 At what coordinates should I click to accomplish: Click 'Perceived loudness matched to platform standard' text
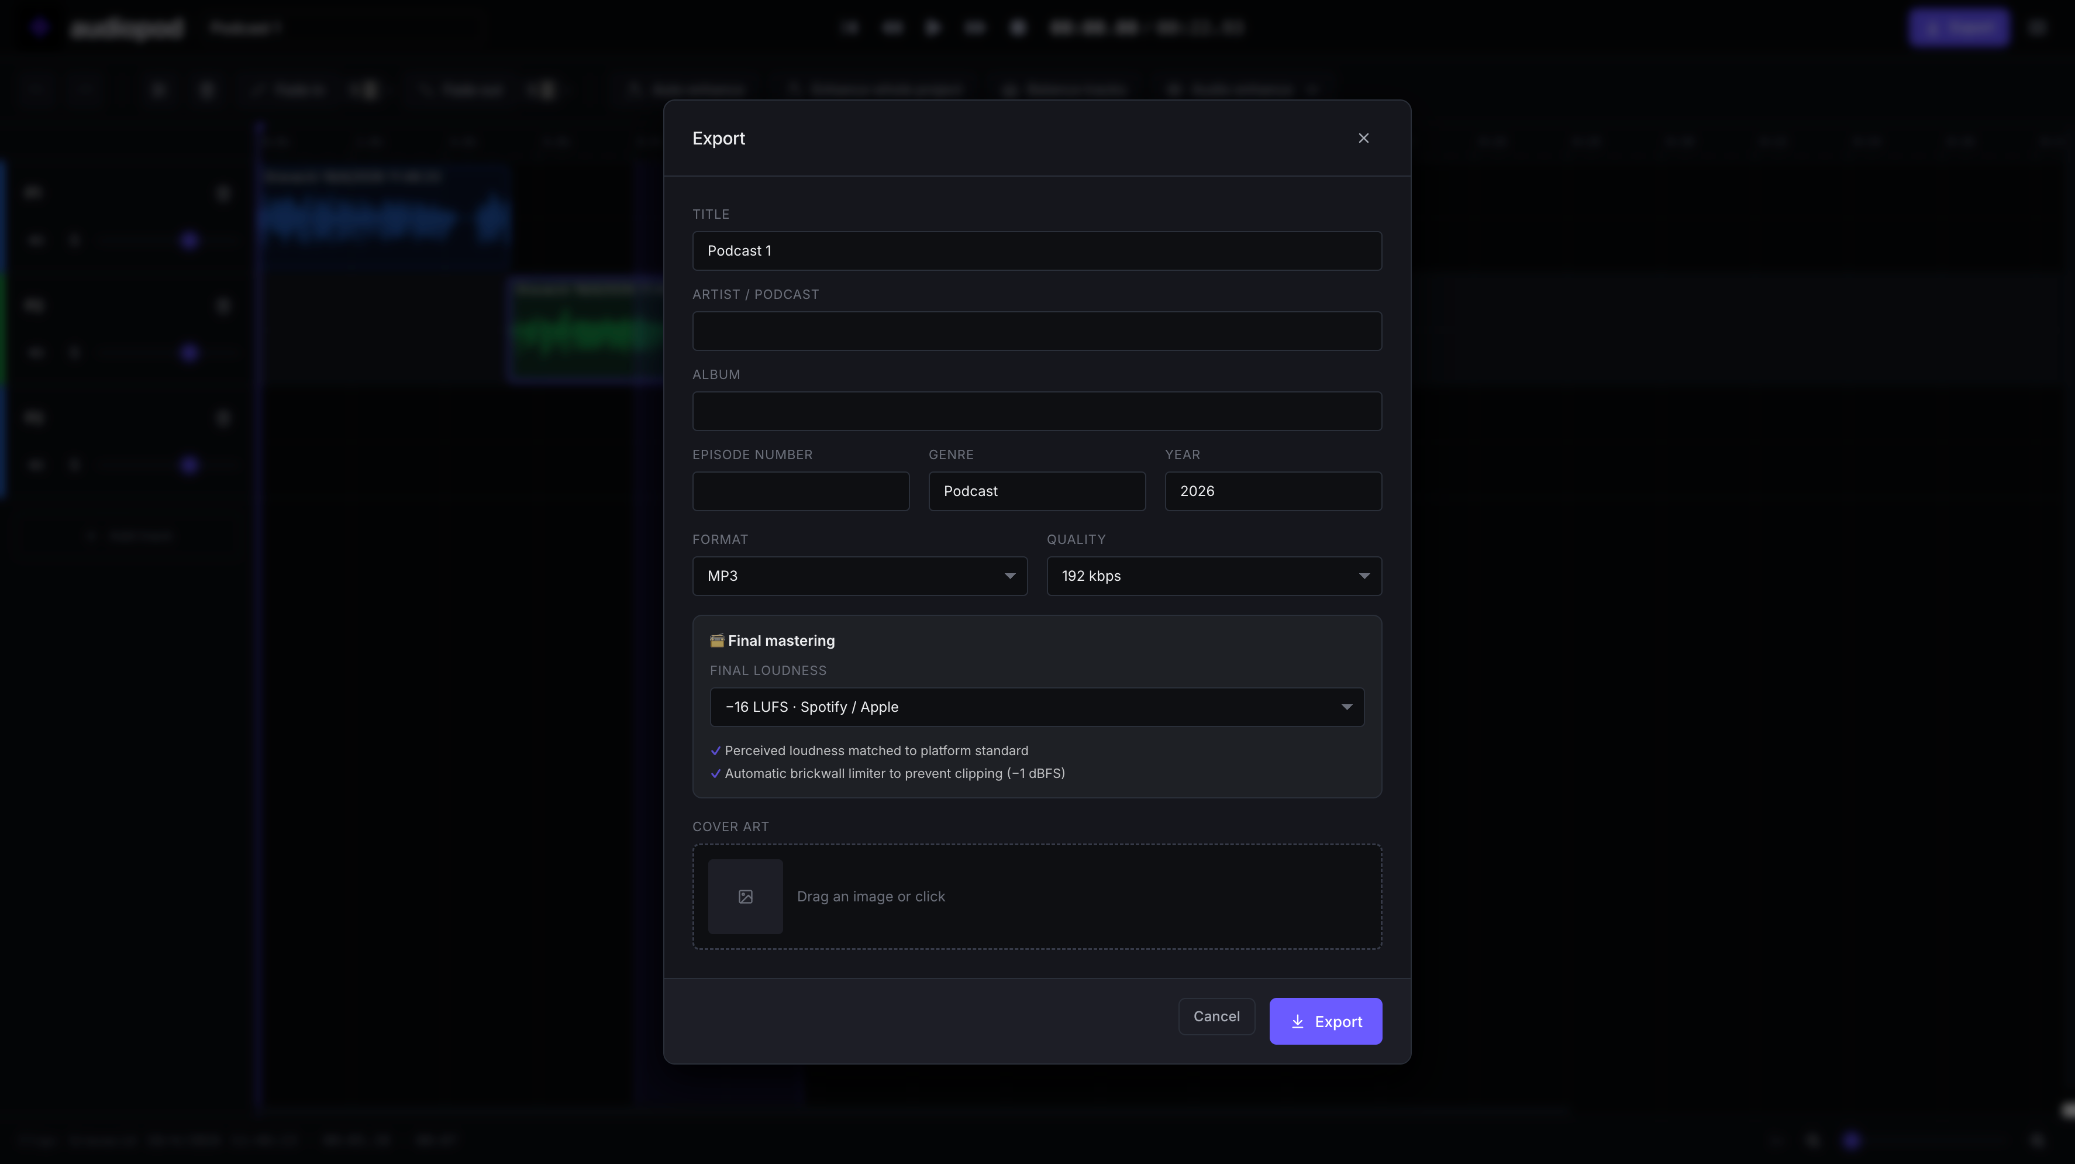877,751
